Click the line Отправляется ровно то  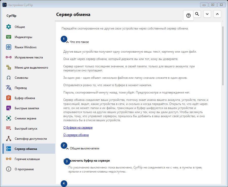pos(107,85)
